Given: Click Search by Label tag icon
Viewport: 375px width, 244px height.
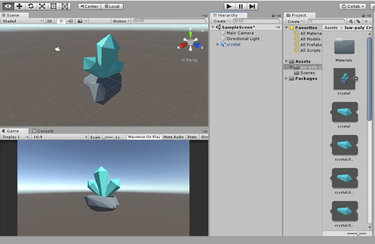Looking at the screenshot, I should point(358,21).
